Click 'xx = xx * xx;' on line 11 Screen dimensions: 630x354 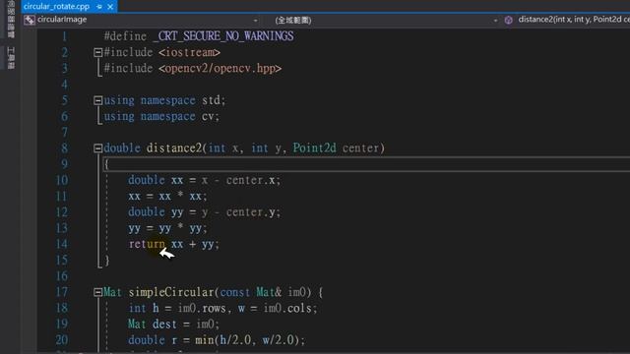tap(167, 197)
